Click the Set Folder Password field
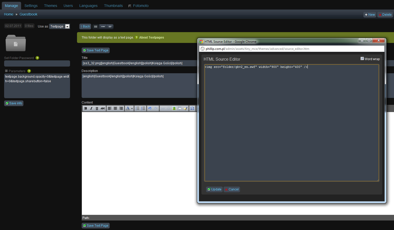This screenshot has height=230, width=394. 37,63
